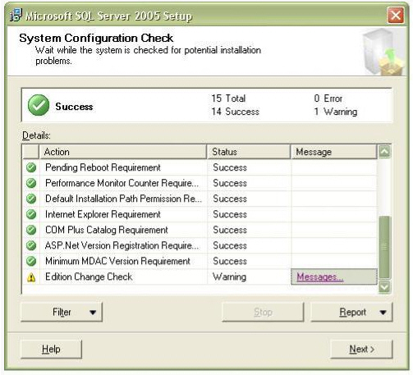Click green check icon for Internet Explorer Requirement
The image size is (413, 375).
[31, 214]
